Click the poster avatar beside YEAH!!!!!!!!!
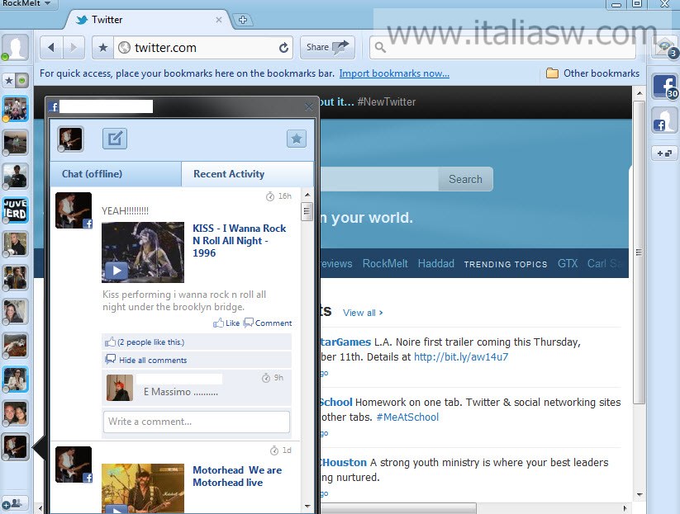Screen dimensions: 680x514 pos(74,210)
